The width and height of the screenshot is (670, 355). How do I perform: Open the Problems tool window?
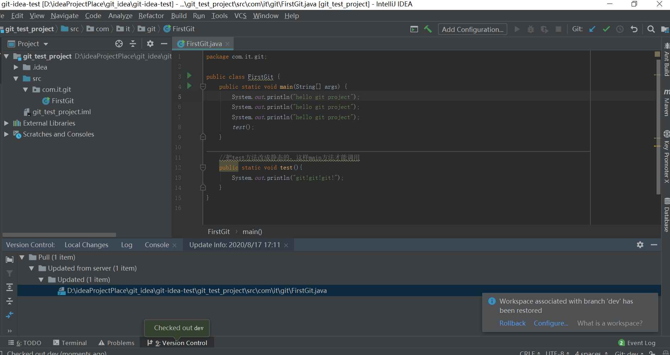click(117, 343)
